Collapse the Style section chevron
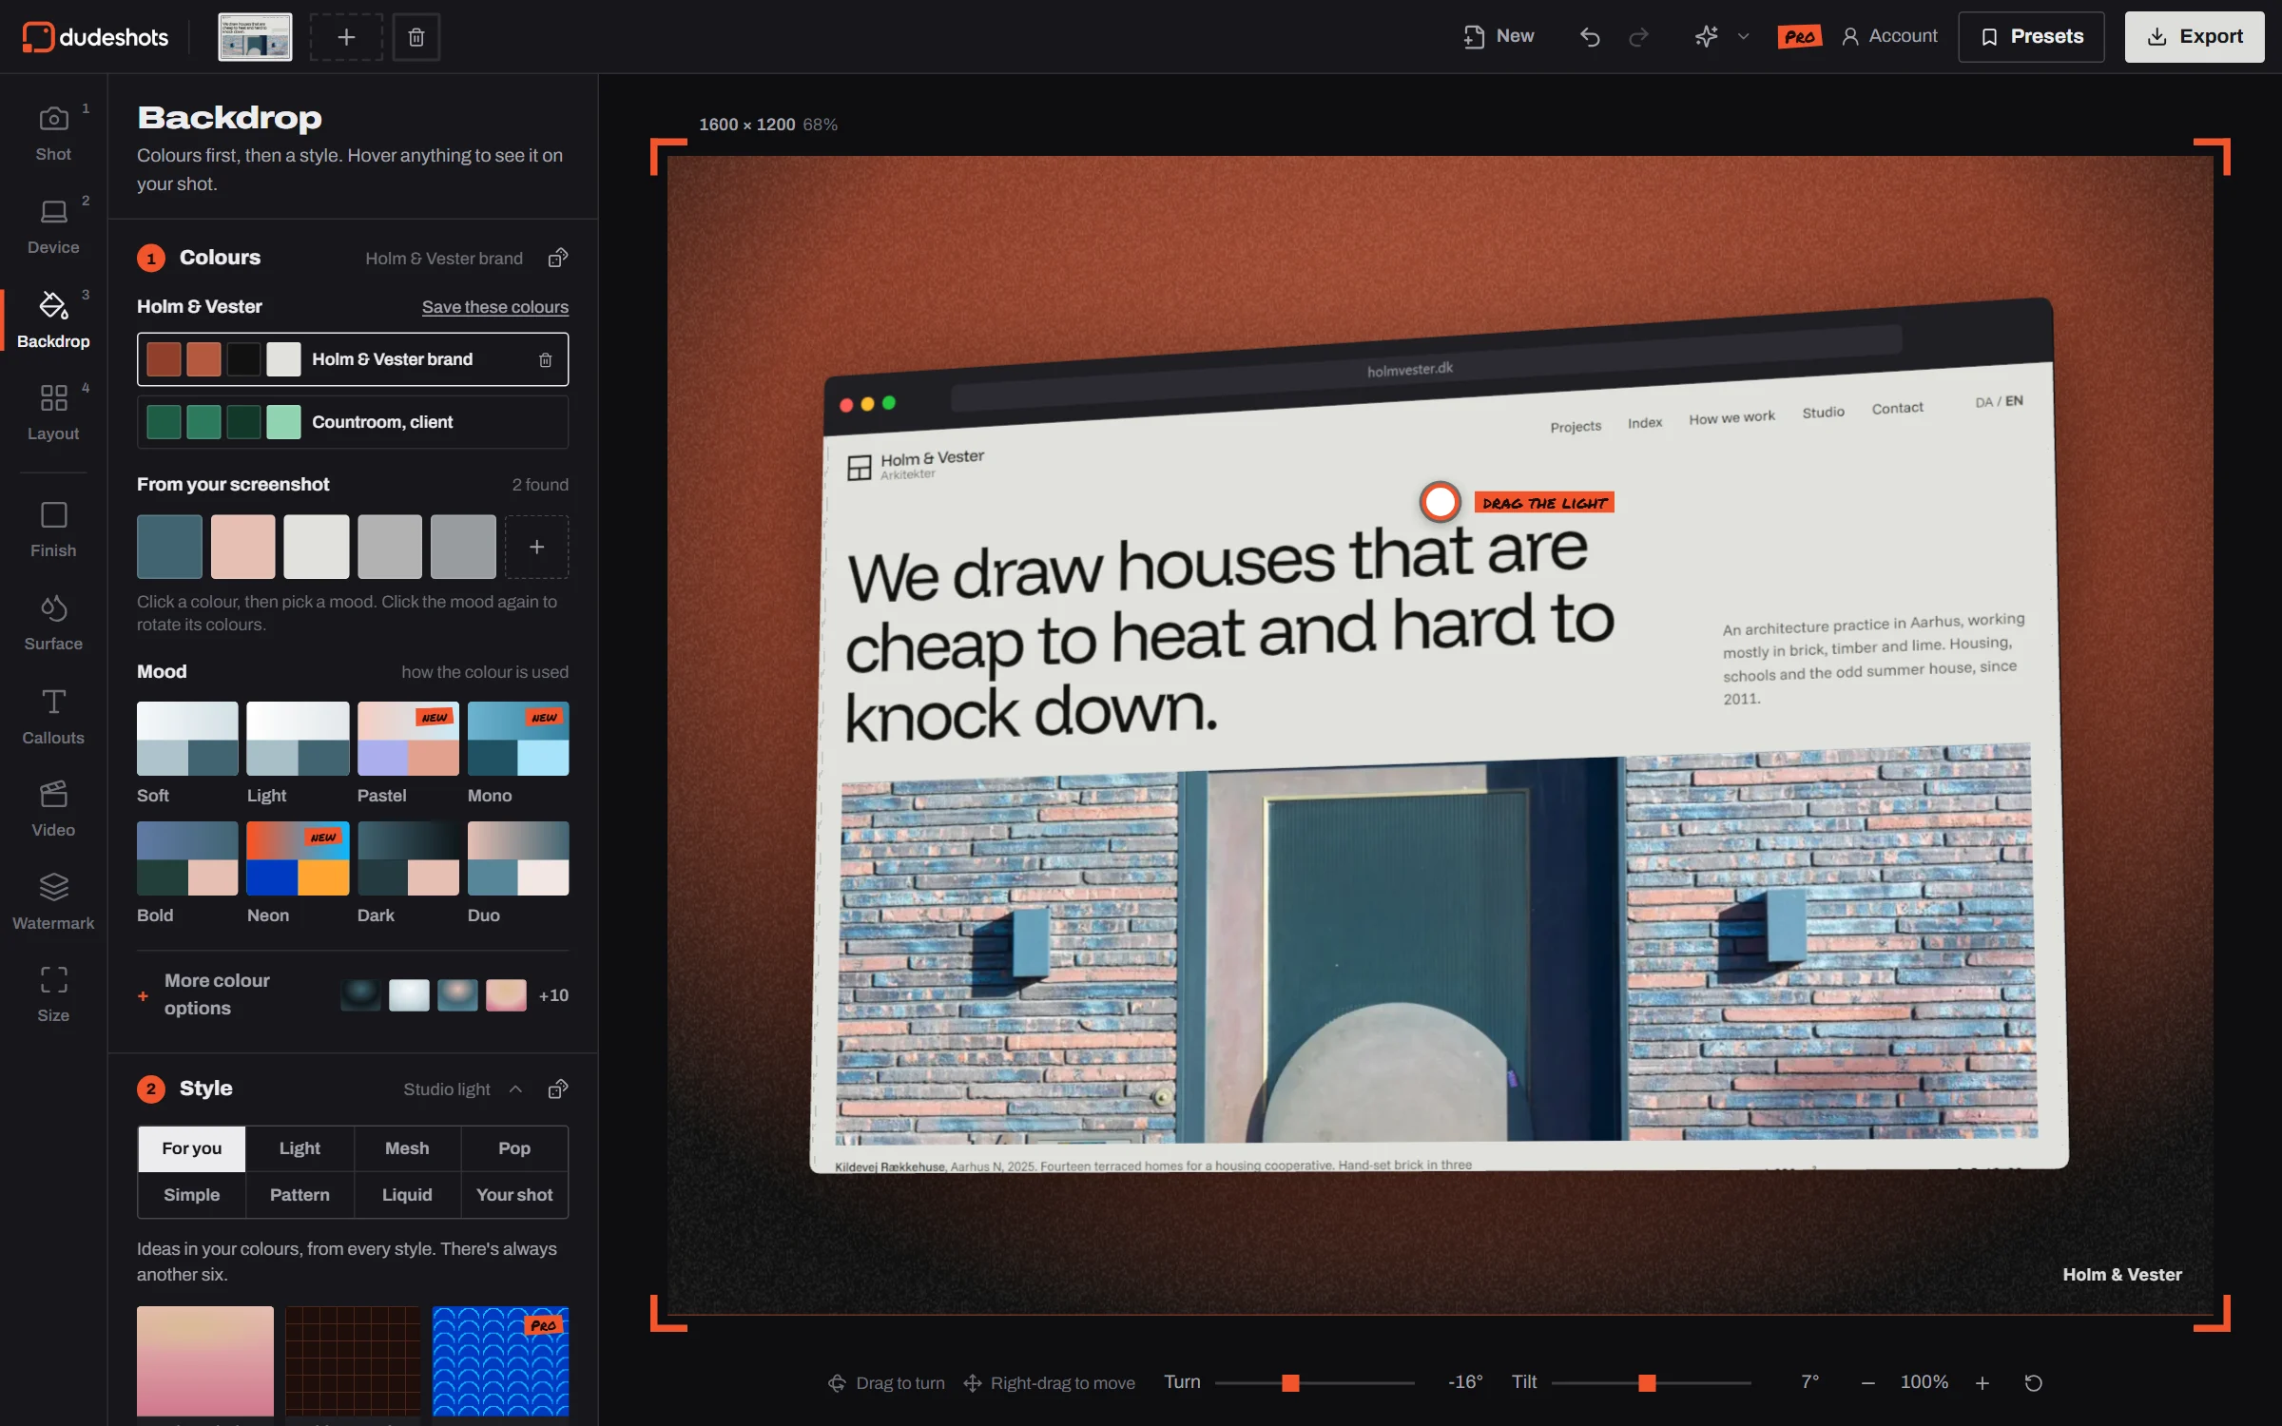Image resolution: width=2282 pixels, height=1426 pixels. point(515,1089)
